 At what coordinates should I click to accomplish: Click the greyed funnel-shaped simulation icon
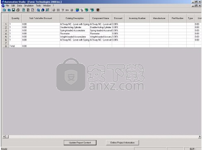click(63, 10)
